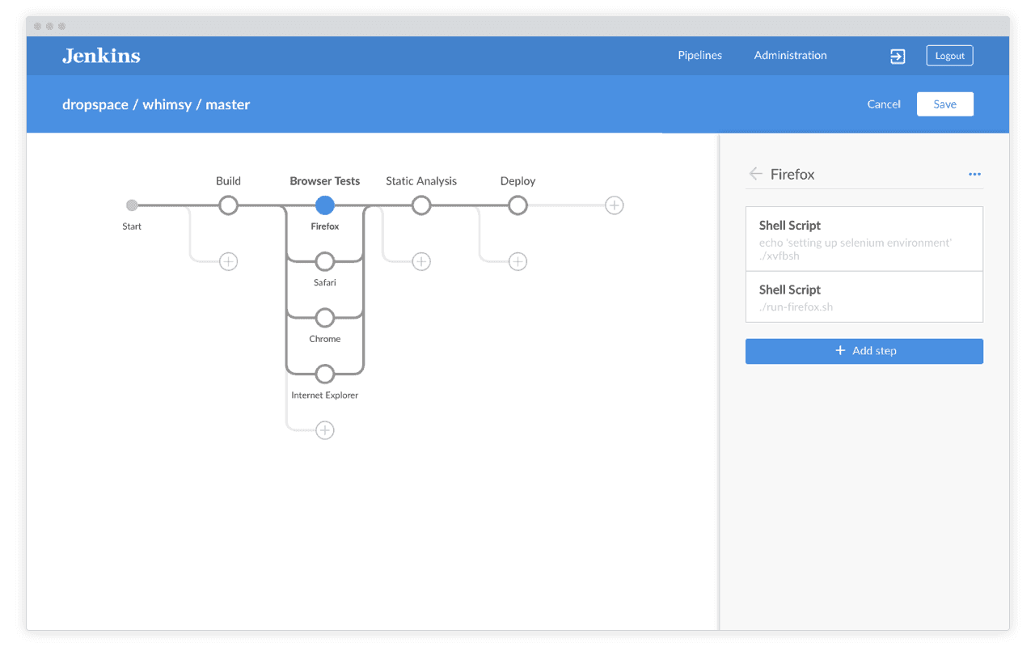
Task: Add a new stage after Deploy
Action: pos(615,205)
